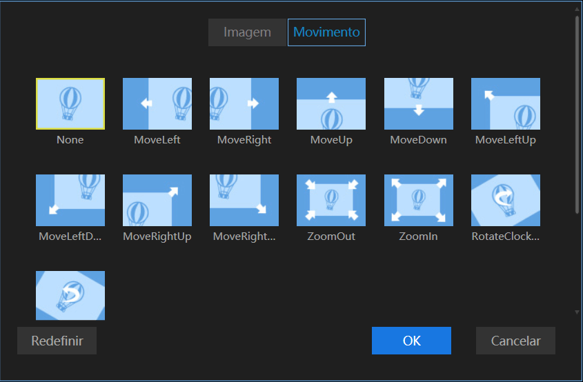Confirm with the OK button
Viewport: 583px width, 382px height.
412,341
